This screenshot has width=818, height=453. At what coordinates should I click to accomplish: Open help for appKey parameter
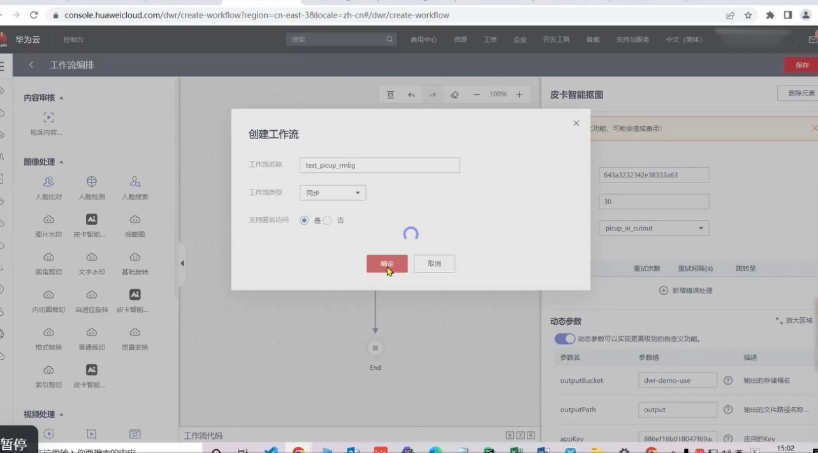click(728, 438)
